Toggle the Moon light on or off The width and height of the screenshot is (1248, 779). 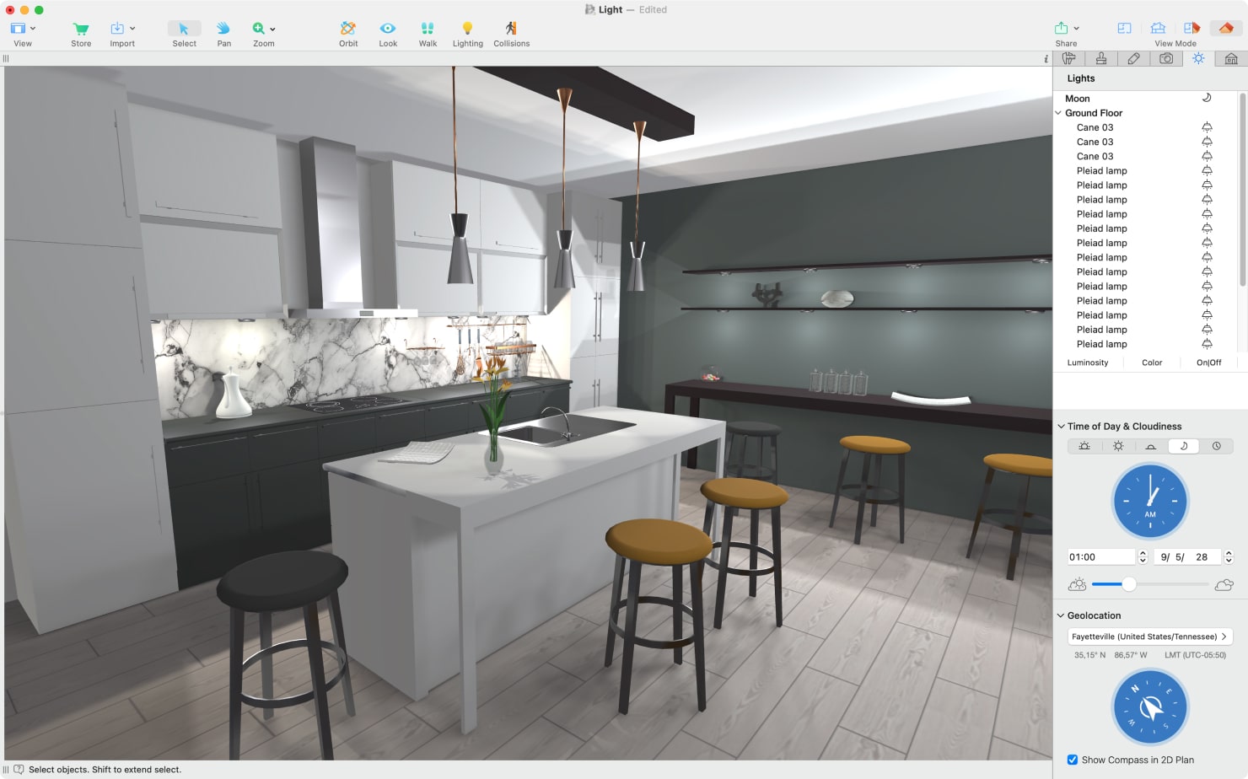(1207, 98)
